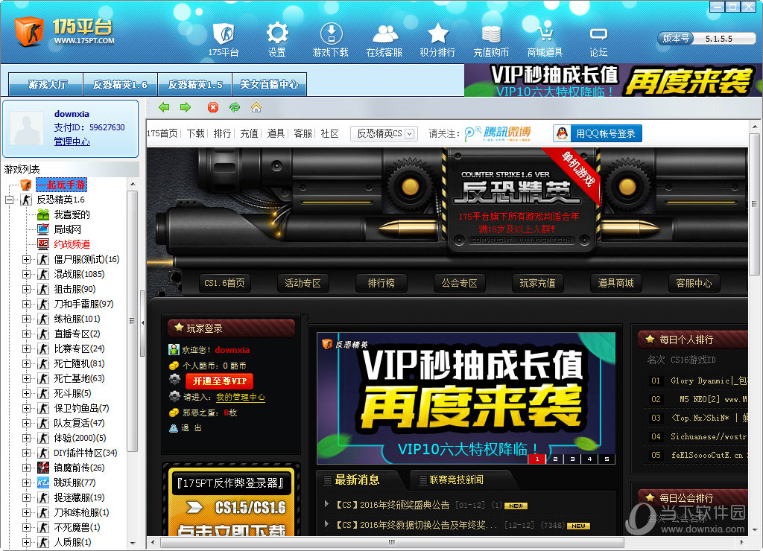Open 活动专区 nav item
This screenshot has width=763, height=551.
[303, 283]
